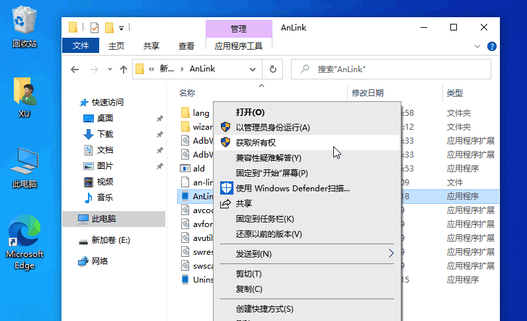Open the Application Tools tab (应用程序工具)
527x321 pixels.
[x=239, y=46]
